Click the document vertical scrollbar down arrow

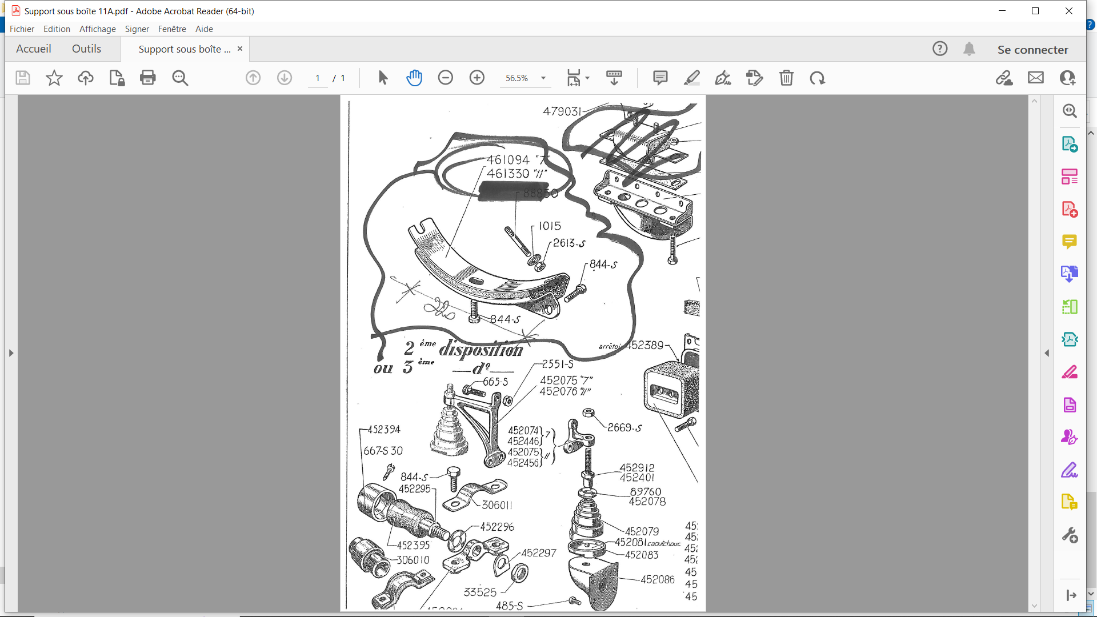click(1034, 606)
